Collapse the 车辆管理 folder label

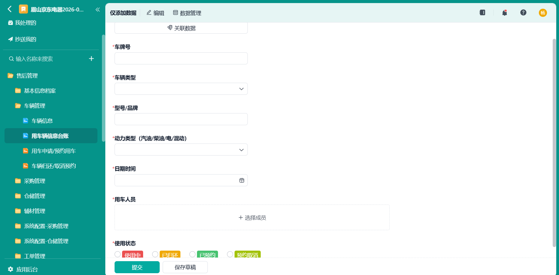tap(35, 106)
